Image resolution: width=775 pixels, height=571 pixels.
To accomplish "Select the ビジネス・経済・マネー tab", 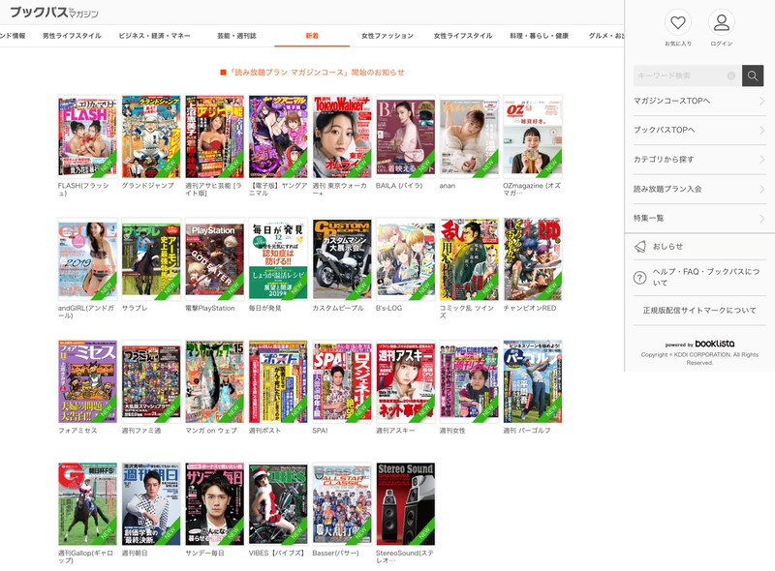I will pos(154,36).
